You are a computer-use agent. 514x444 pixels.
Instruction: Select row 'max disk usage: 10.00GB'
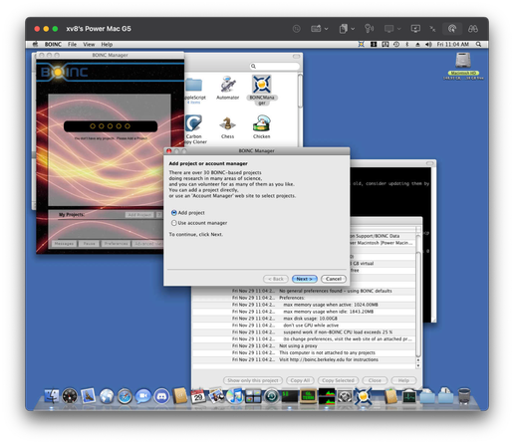304,319
